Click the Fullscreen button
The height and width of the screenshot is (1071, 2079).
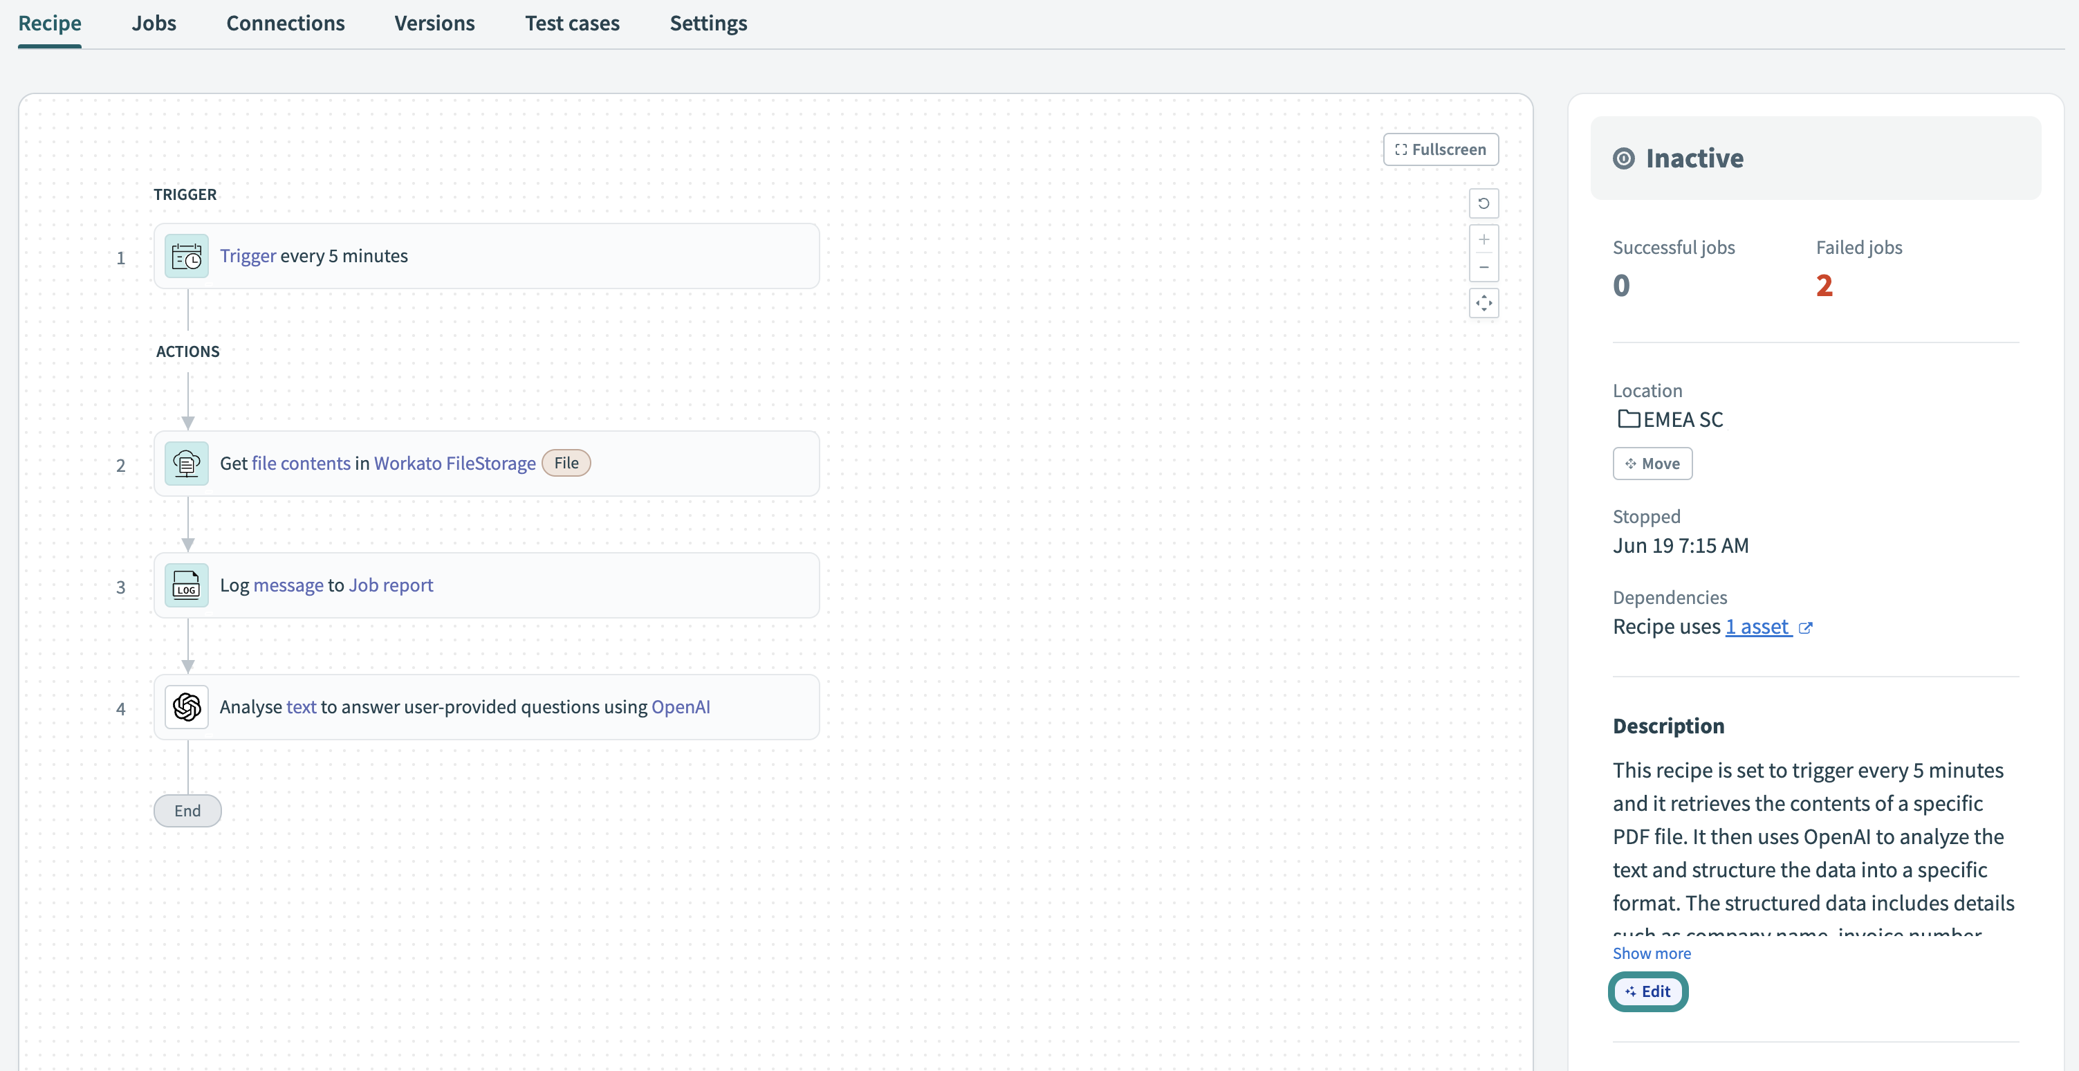(1441, 149)
